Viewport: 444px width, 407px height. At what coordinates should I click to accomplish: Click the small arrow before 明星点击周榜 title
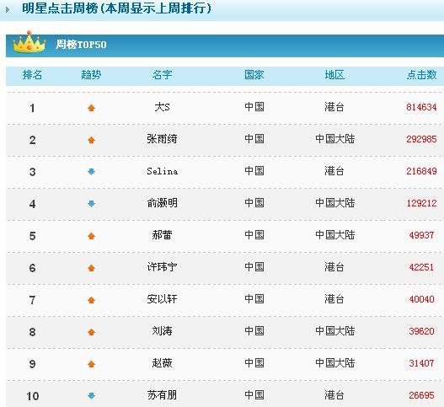(x=8, y=10)
